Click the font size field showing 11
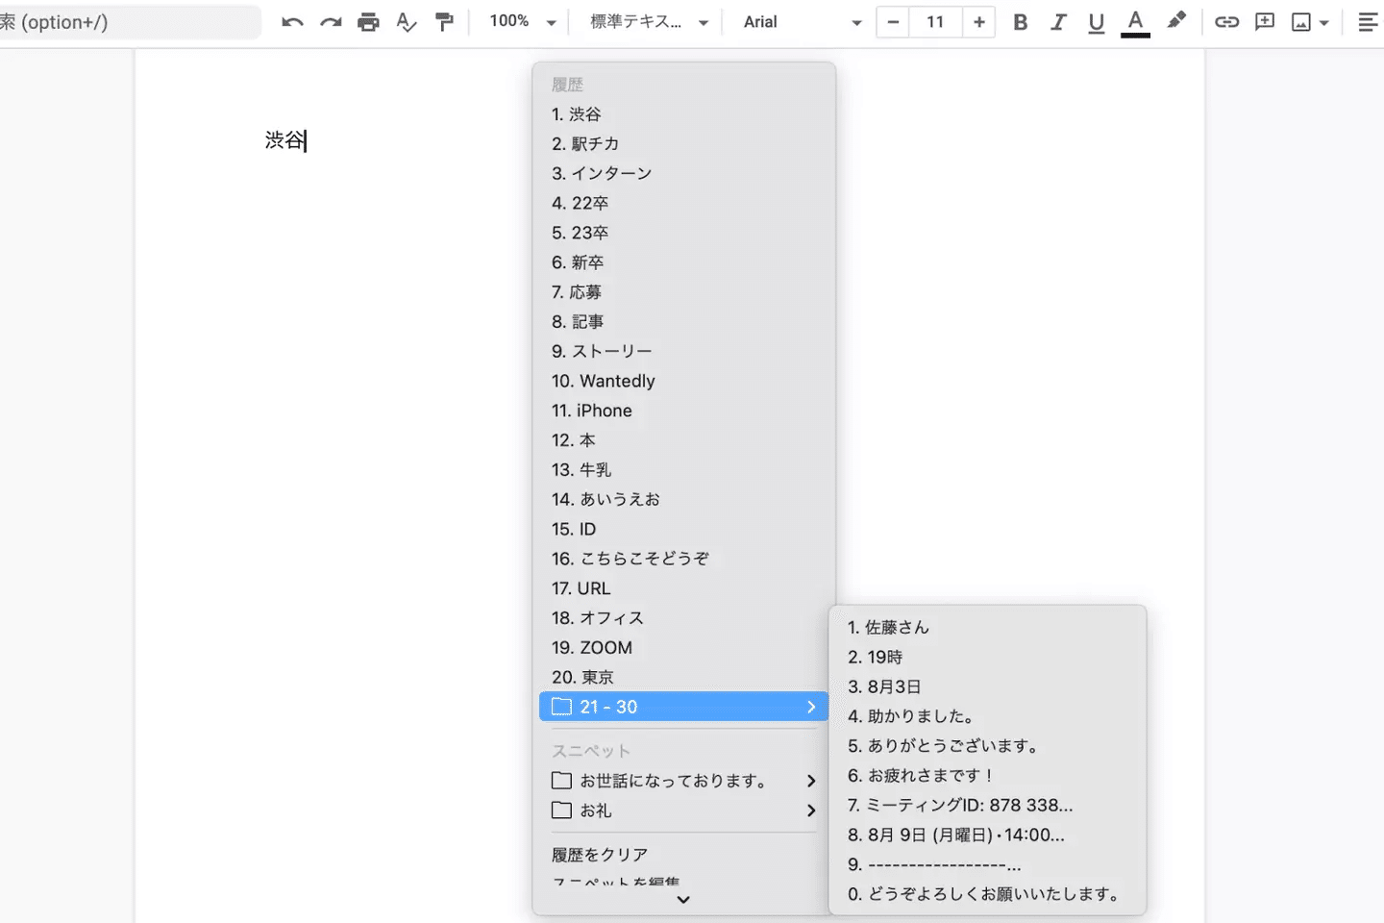The height and width of the screenshot is (923, 1384). (x=935, y=22)
